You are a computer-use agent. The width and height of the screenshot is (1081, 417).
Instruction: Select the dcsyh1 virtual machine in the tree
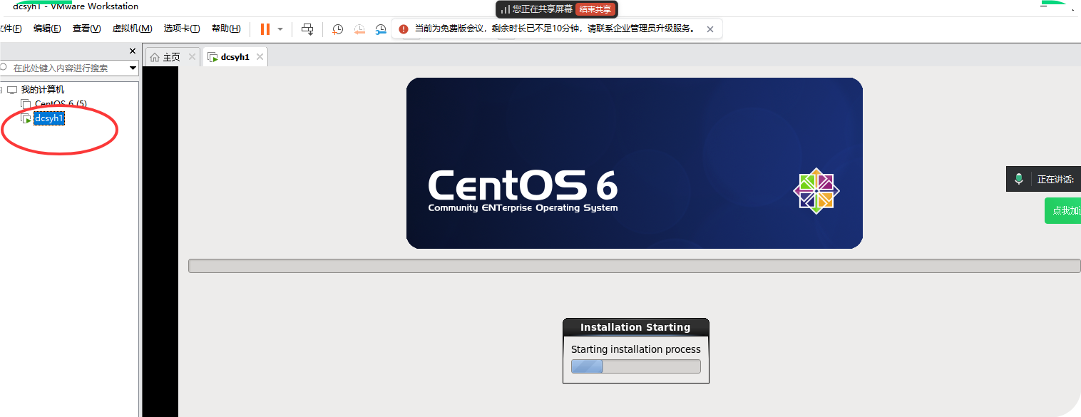coord(49,118)
